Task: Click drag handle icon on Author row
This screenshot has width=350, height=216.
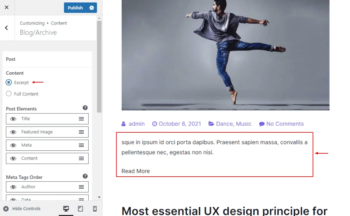Action: click(81, 187)
